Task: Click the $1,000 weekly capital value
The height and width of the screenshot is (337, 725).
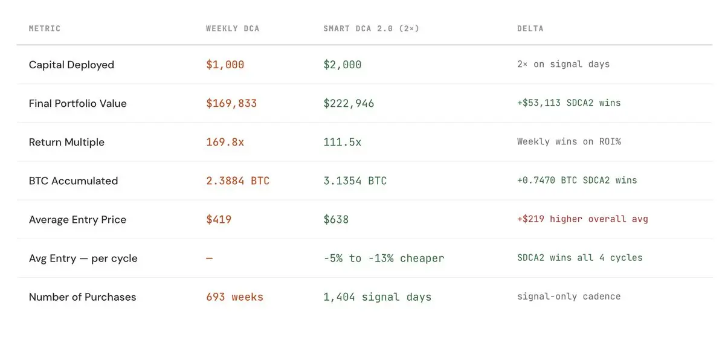Action: click(x=225, y=65)
